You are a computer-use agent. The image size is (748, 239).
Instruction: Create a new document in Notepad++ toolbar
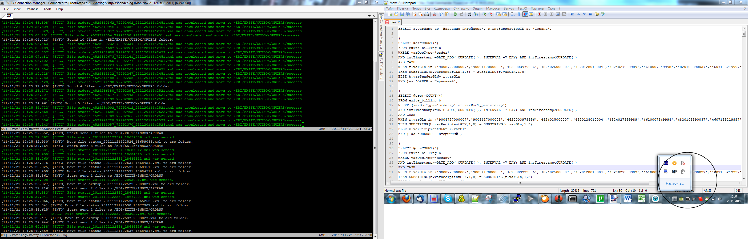390,14
